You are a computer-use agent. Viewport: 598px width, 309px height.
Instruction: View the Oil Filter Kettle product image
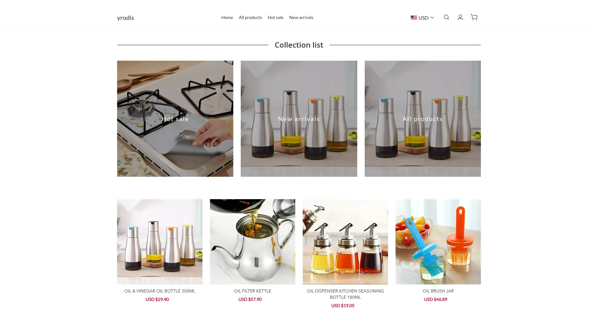(253, 241)
